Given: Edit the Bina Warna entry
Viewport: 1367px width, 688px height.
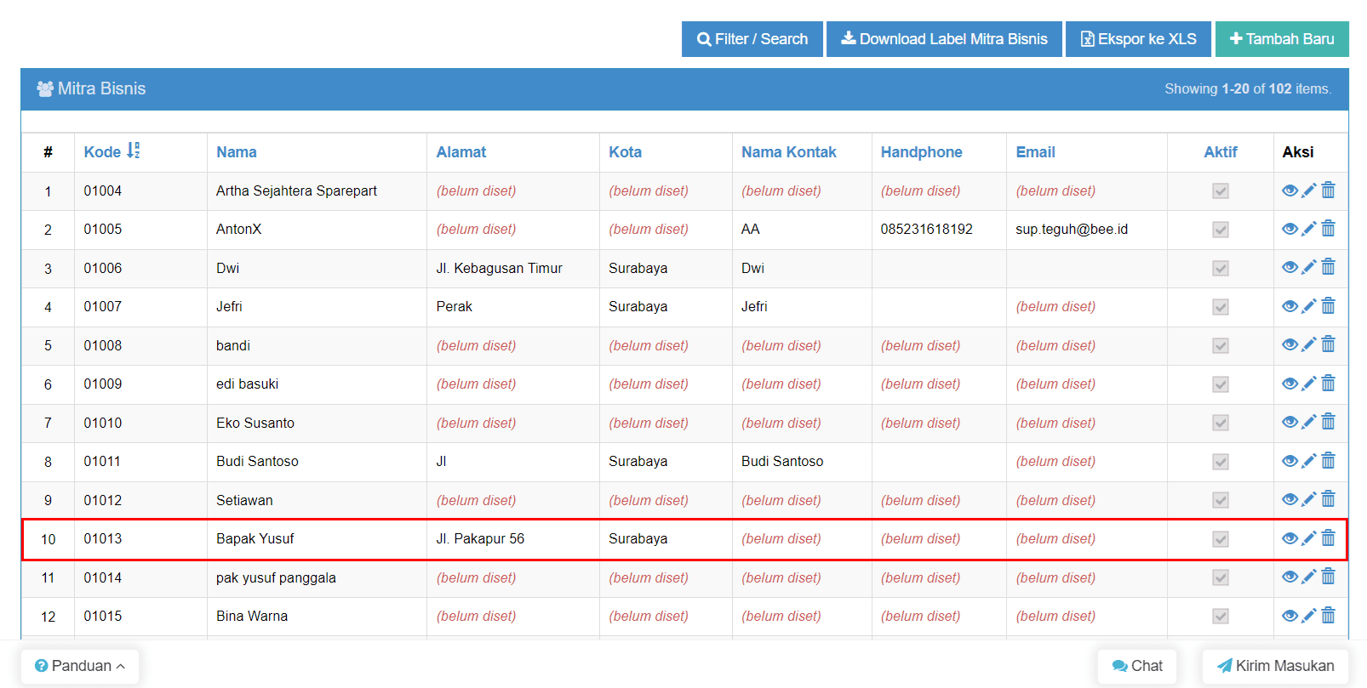Looking at the screenshot, I should coord(1309,616).
